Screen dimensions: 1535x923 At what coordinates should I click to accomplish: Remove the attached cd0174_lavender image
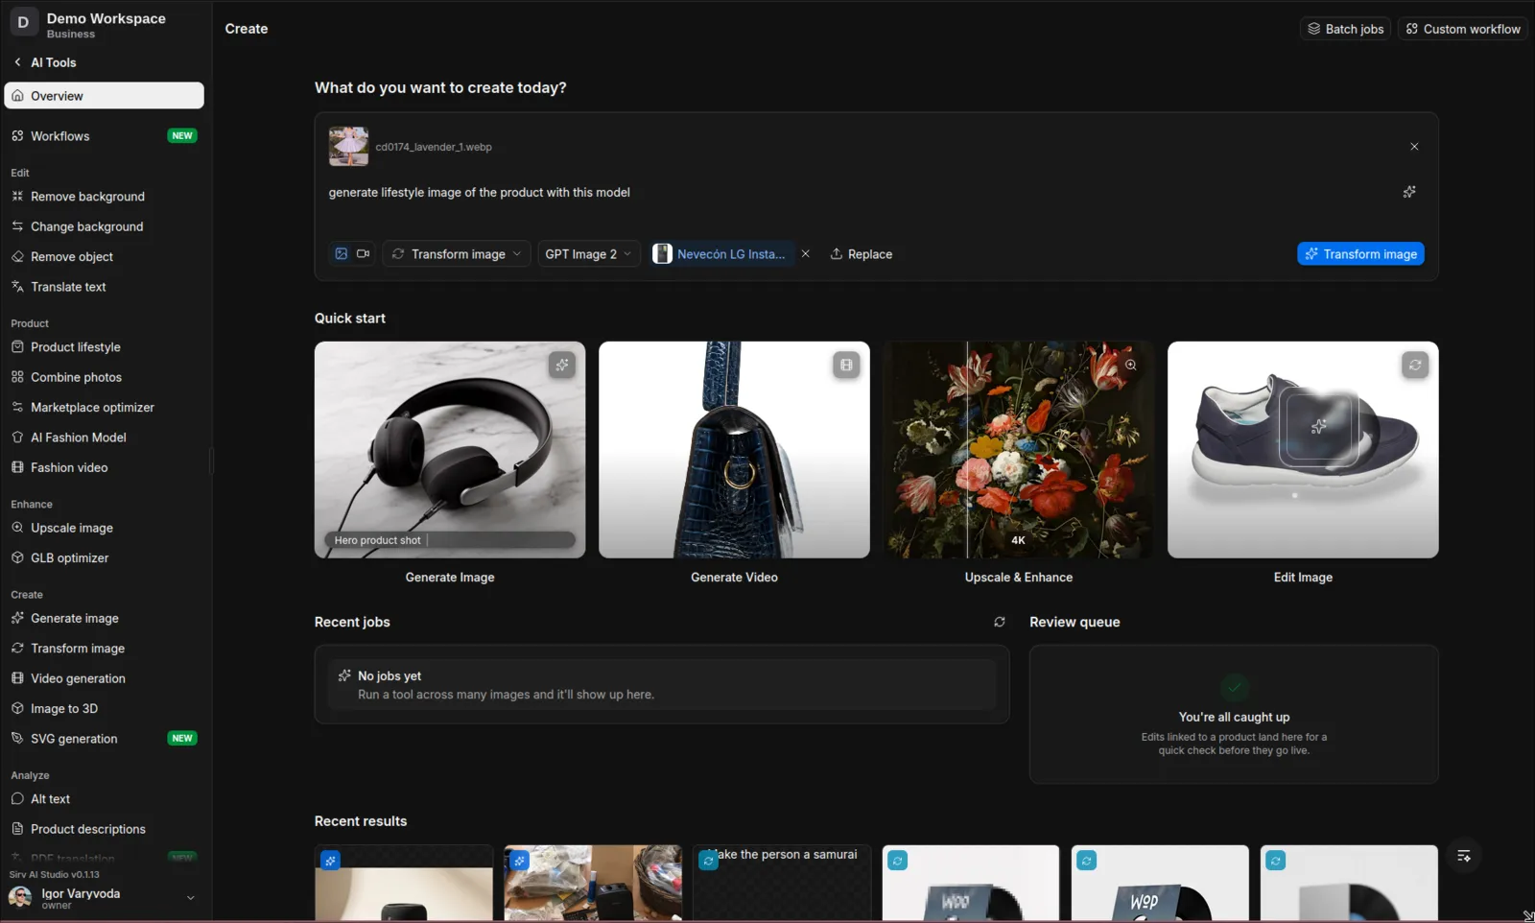pos(1414,147)
